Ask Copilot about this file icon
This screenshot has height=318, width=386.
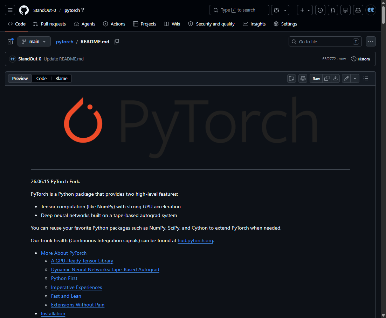coord(303,78)
